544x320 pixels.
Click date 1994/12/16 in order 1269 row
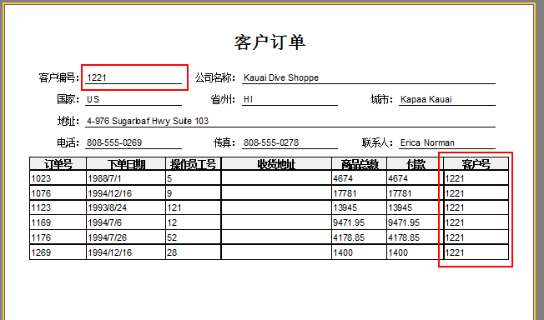pyautogui.click(x=110, y=252)
